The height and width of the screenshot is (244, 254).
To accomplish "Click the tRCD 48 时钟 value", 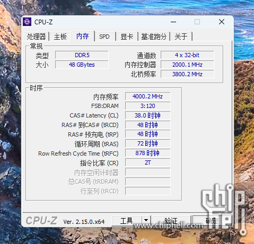I will click(148, 125).
